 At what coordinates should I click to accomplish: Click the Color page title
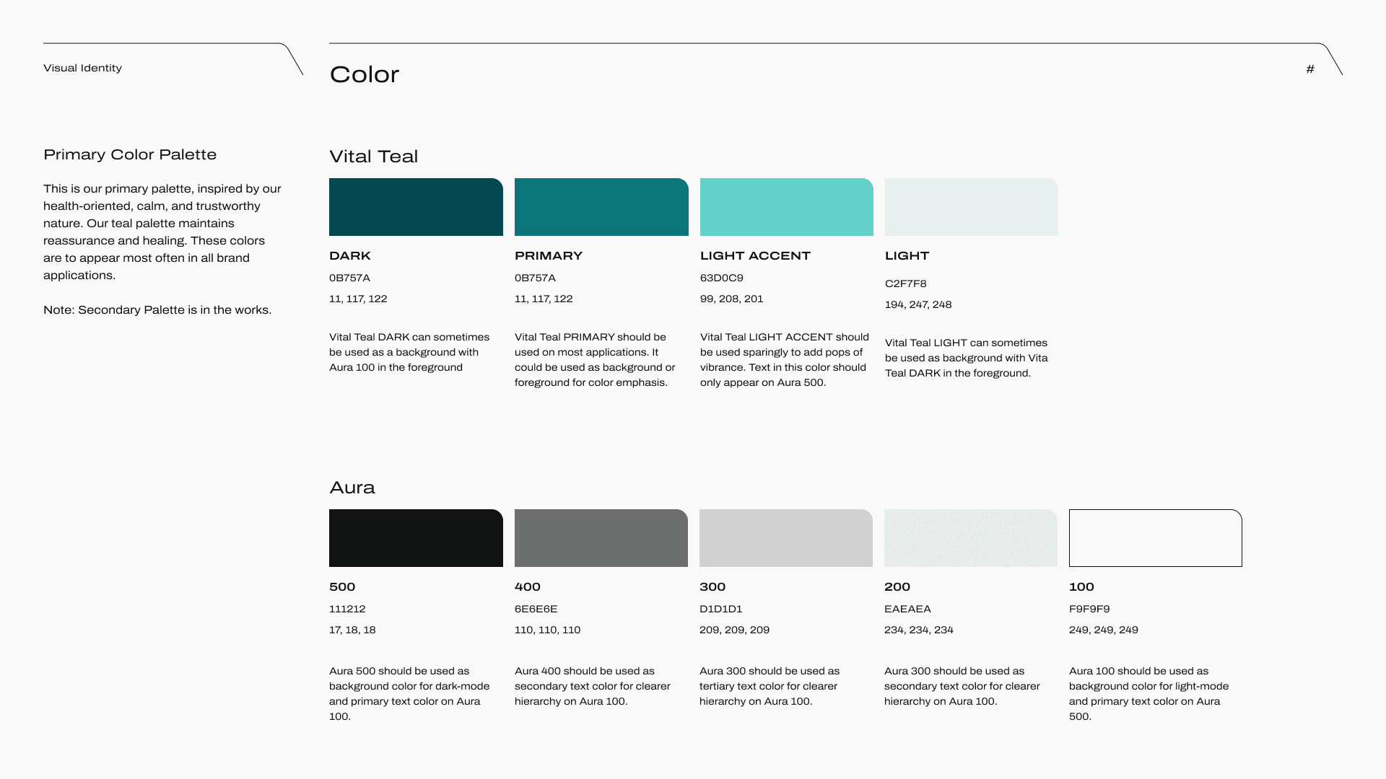[364, 74]
